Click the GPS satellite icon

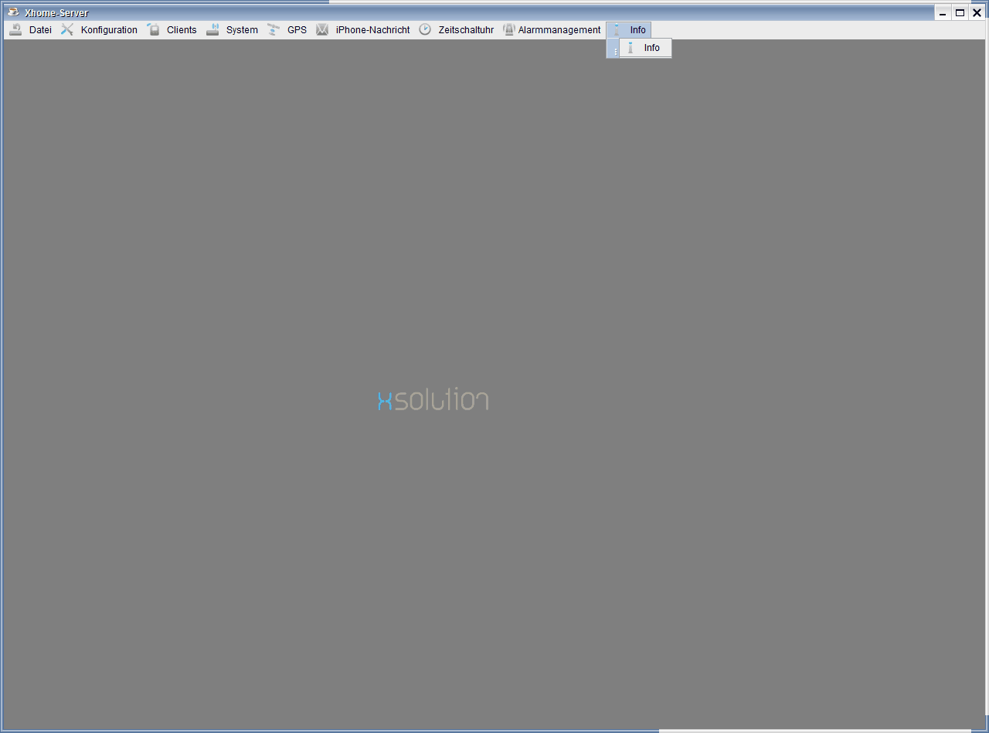(x=274, y=29)
